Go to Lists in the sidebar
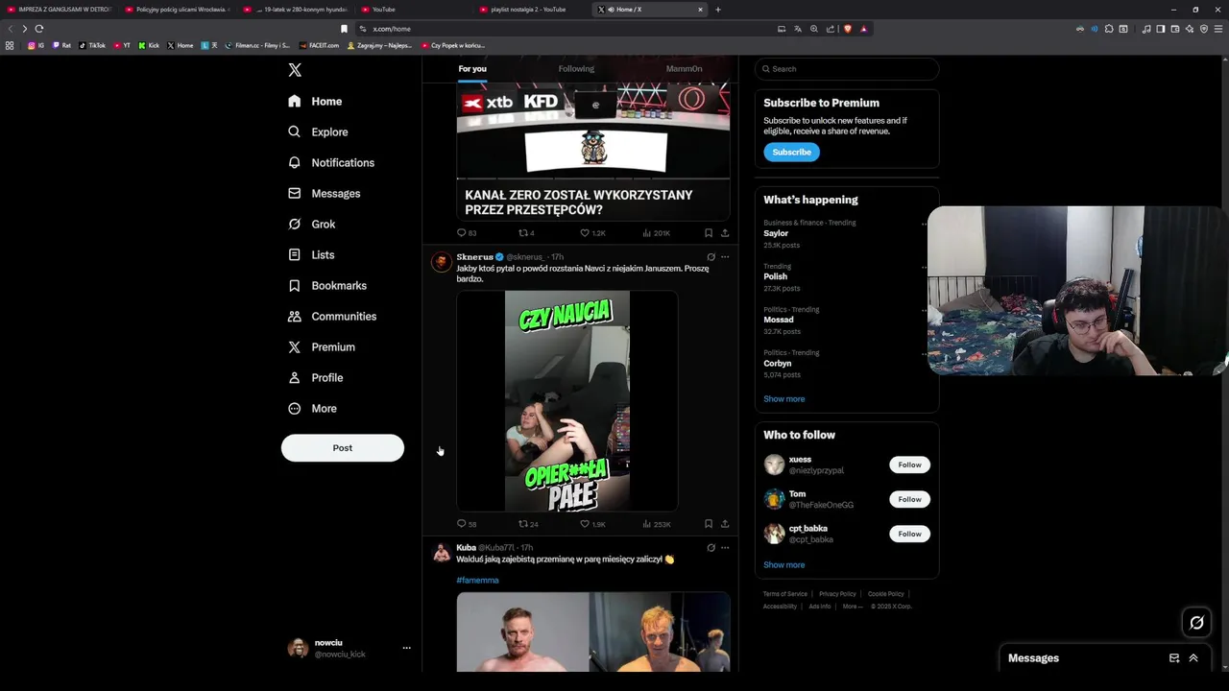Viewport: 1229px width, 691px height. [311, 254]
